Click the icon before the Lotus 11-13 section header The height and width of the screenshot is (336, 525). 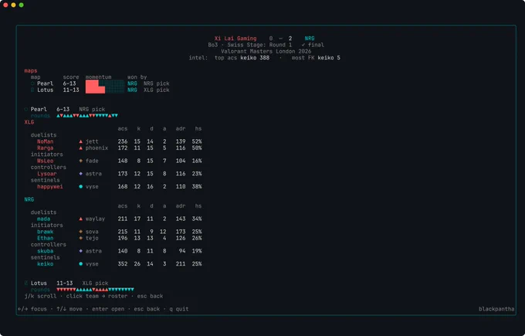pyautogui.click(x=26, y=283)
